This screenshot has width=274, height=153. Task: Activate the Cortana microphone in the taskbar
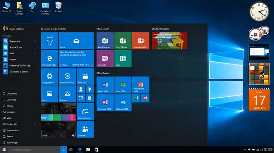64,149
